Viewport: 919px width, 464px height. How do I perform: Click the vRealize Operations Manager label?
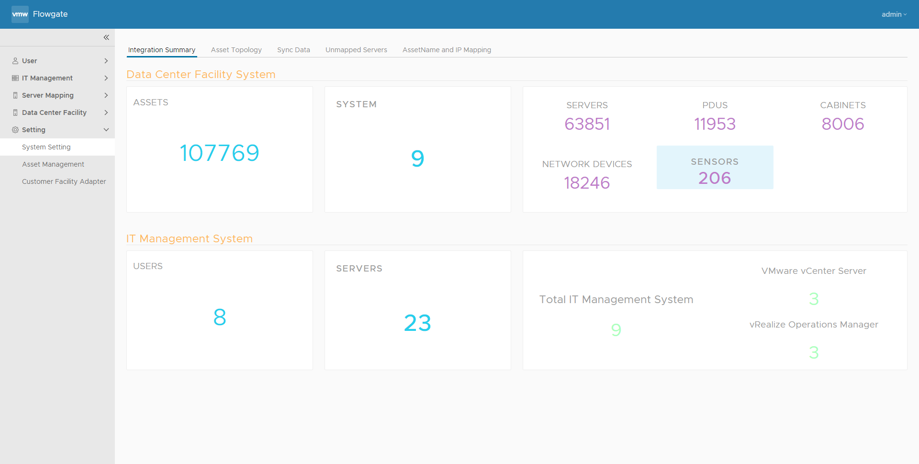pos(814,325)
